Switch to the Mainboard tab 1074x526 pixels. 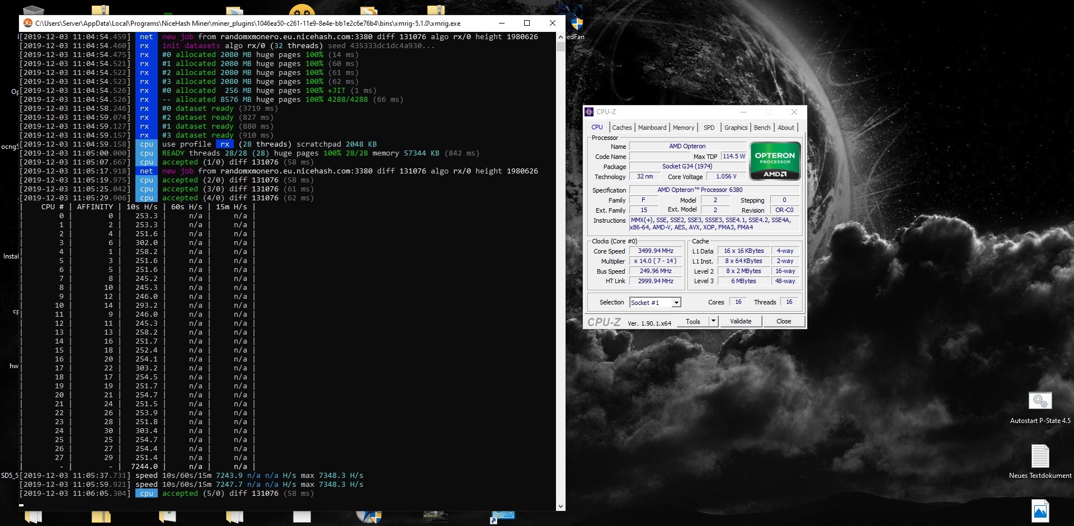click(652, 128)
